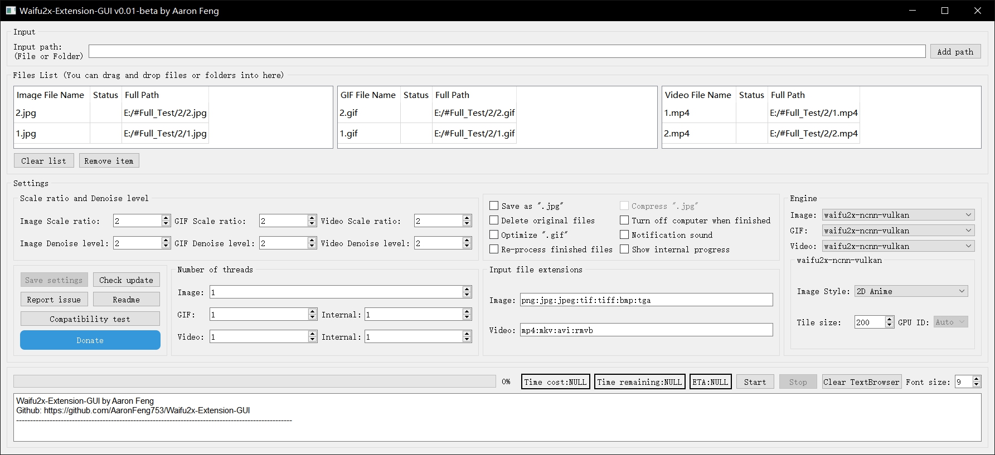Click the Stop button

(x=798, y=382)
